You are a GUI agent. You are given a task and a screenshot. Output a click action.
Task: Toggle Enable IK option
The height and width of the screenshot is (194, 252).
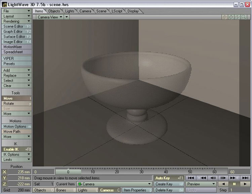16,149
